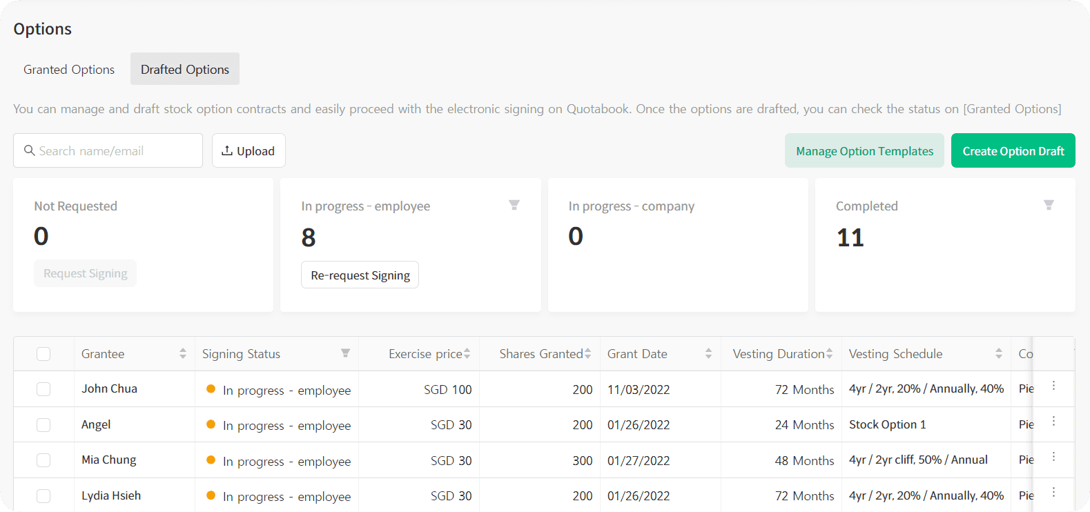Click John Chua's In progress - employee status
Viewport: 1090px width, 512px height.
279,390
